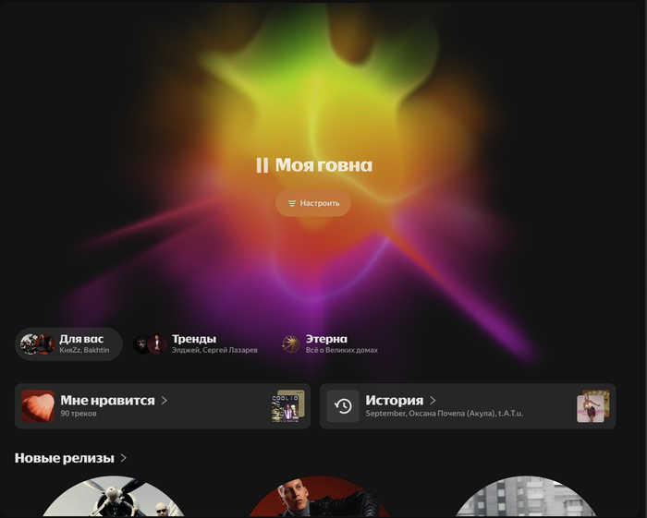This screenshot has width=647, height=518.
Task: Click the 90 треков text
Action: (79, 414)
